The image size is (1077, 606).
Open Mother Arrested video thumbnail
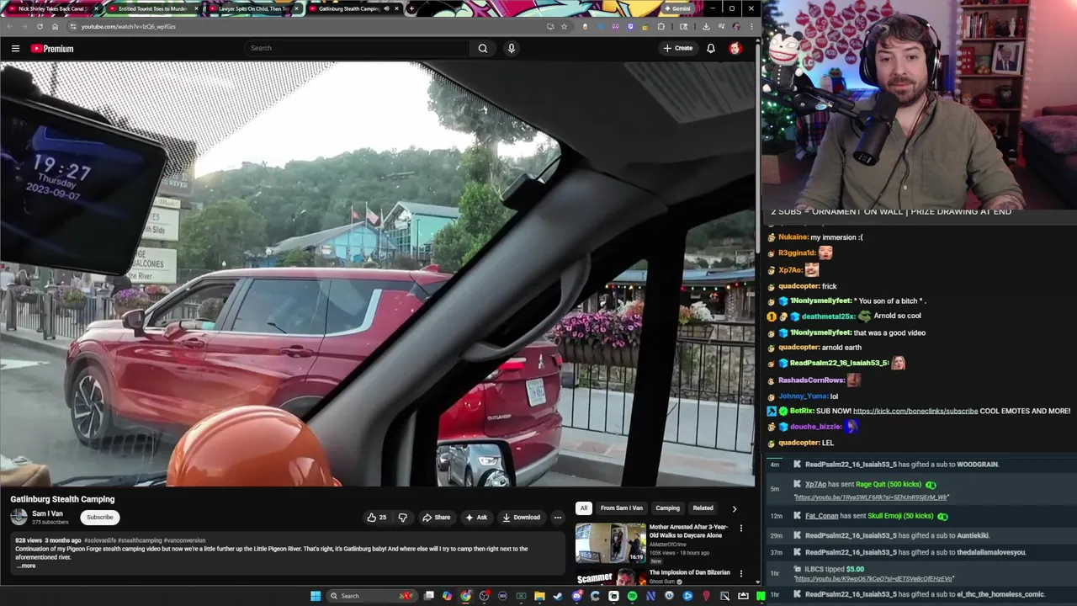tap(611, 543)
